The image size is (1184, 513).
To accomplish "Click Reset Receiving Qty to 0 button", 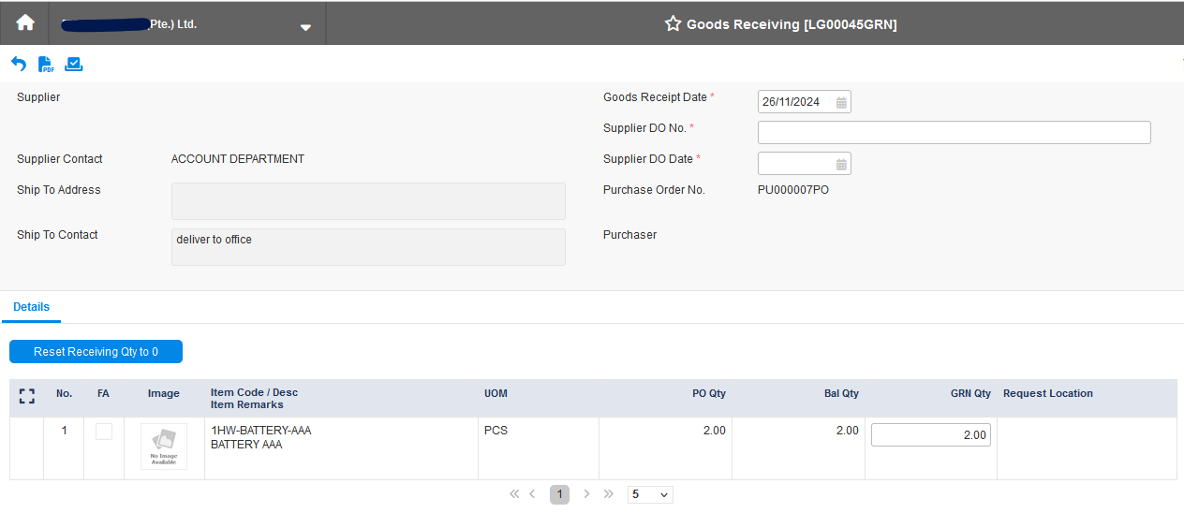I will coord(96,351).
